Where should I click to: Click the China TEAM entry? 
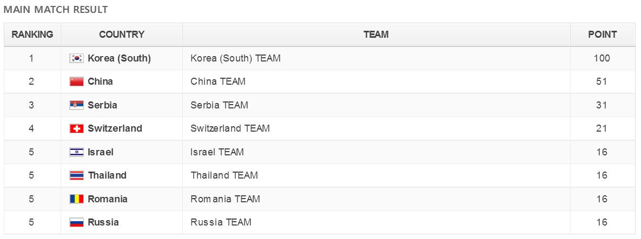218,81
